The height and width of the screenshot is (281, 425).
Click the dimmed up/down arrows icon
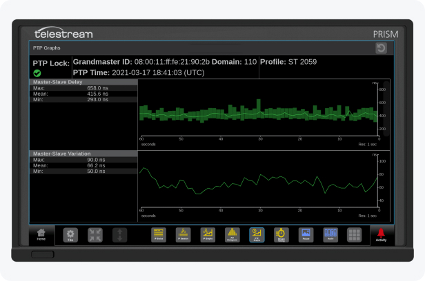[120, 235]
